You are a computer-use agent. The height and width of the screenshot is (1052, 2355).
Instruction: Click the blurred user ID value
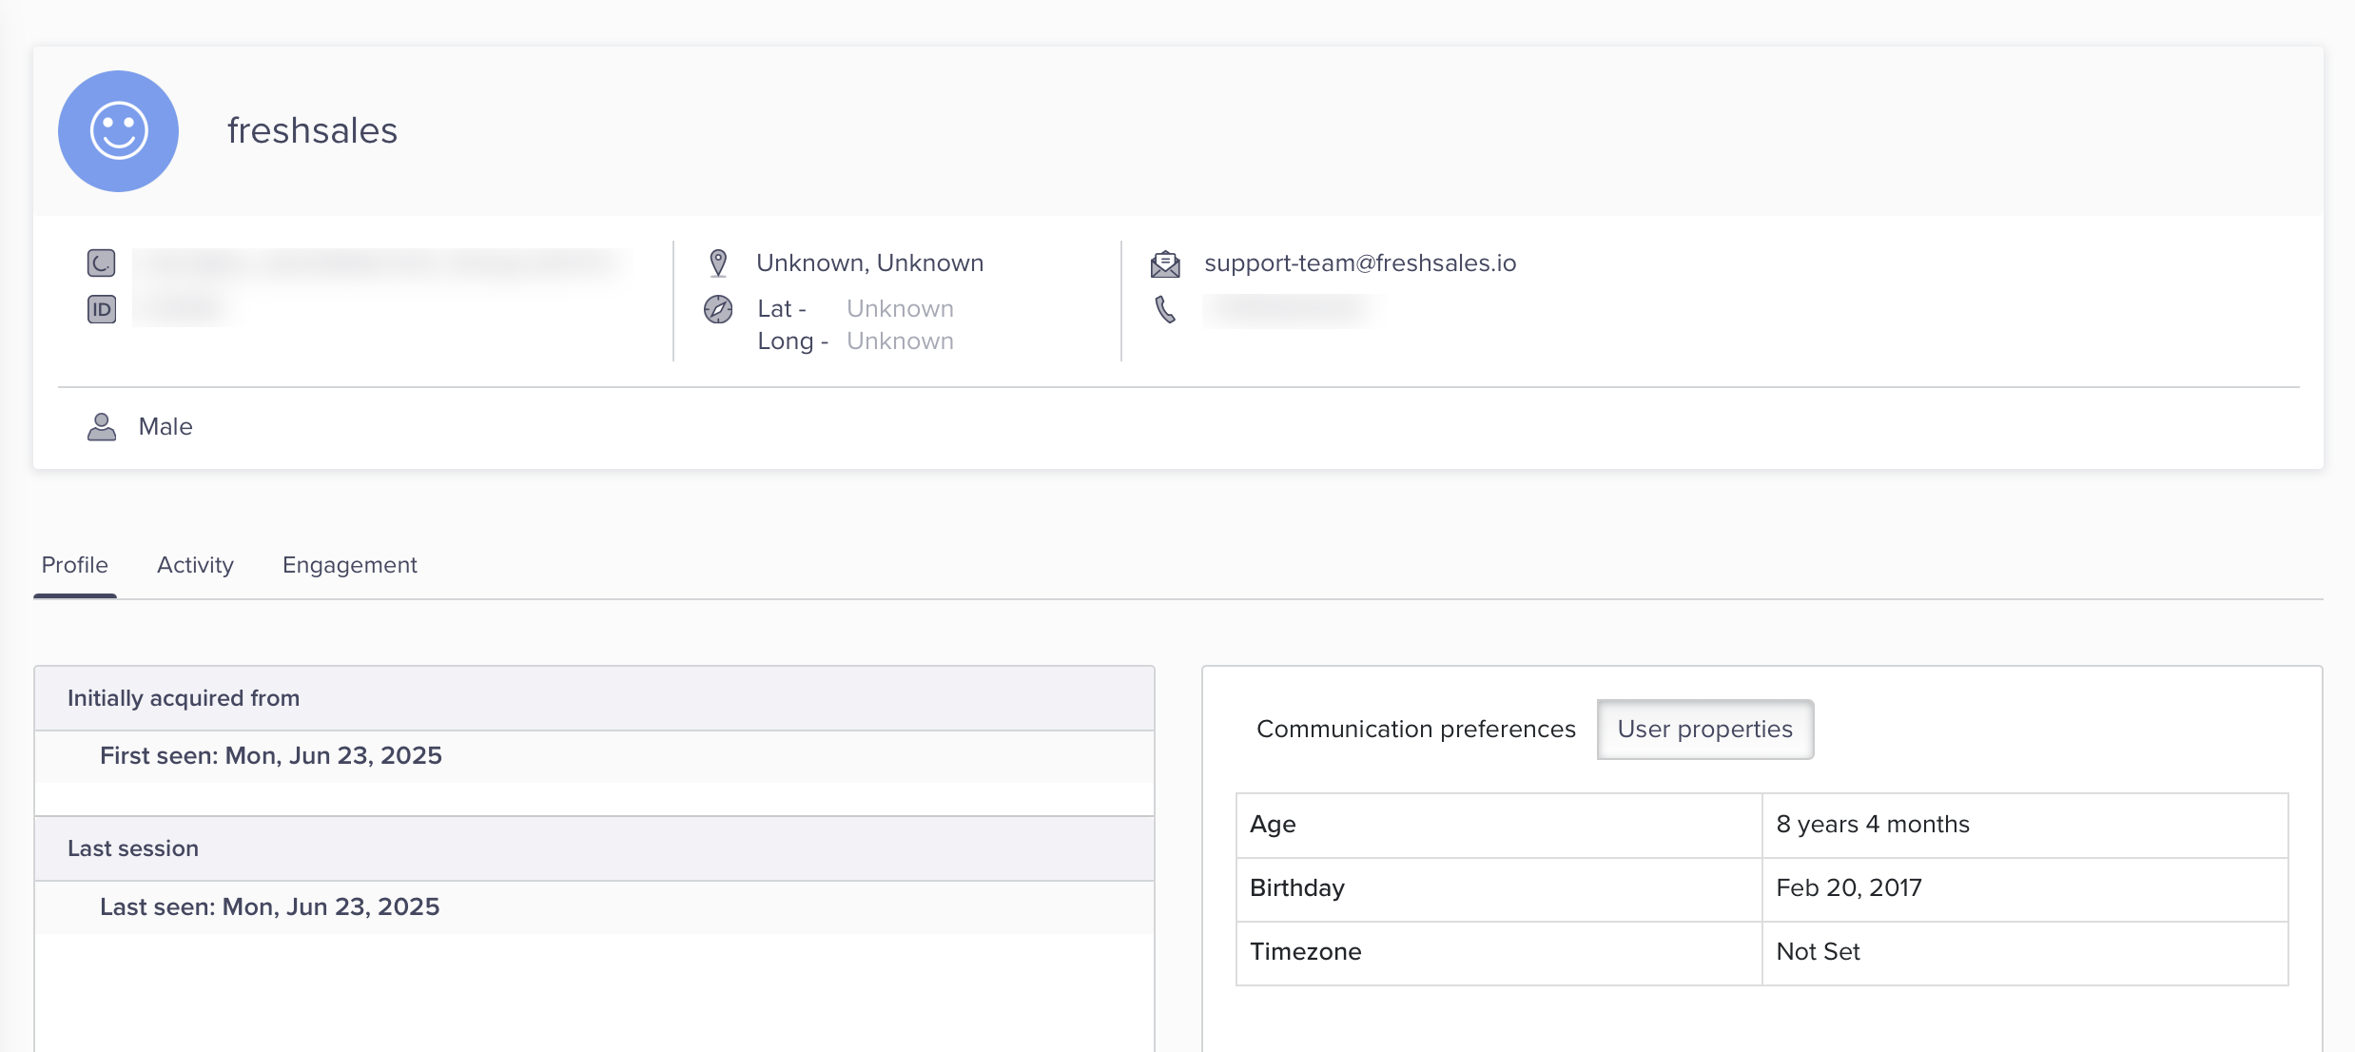(x=183, y=309)
